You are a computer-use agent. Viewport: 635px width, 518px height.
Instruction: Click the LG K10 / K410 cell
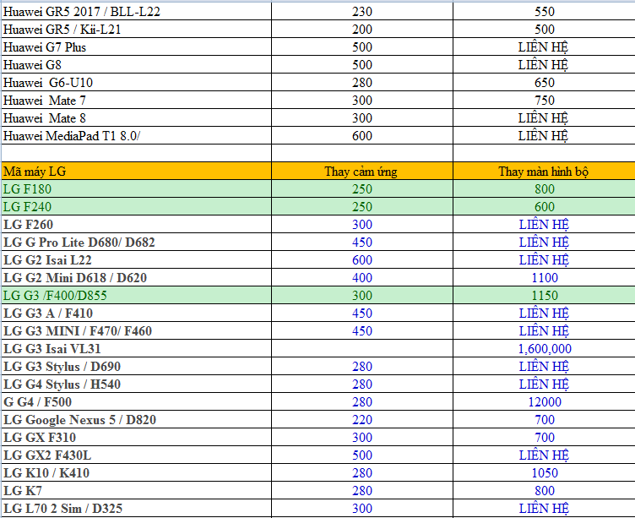pos(137,473)
